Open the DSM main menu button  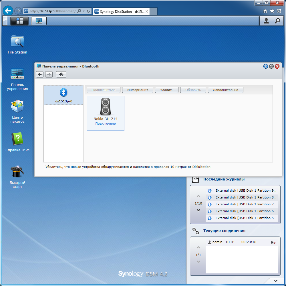click(x=19, y=21)
